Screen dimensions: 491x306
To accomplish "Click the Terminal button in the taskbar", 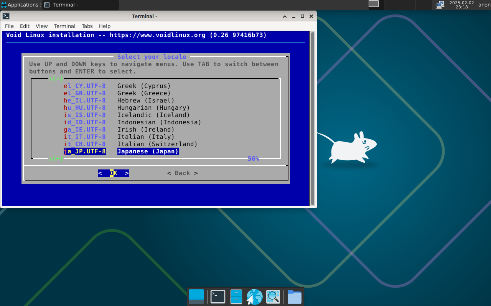I will coord(81,5).
